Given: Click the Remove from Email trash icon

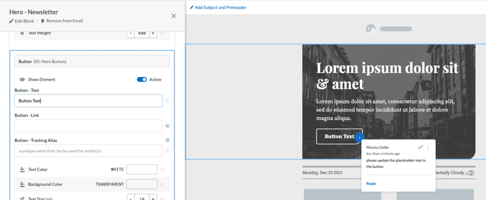Looking at the screenshot, I should pos(43,21).
